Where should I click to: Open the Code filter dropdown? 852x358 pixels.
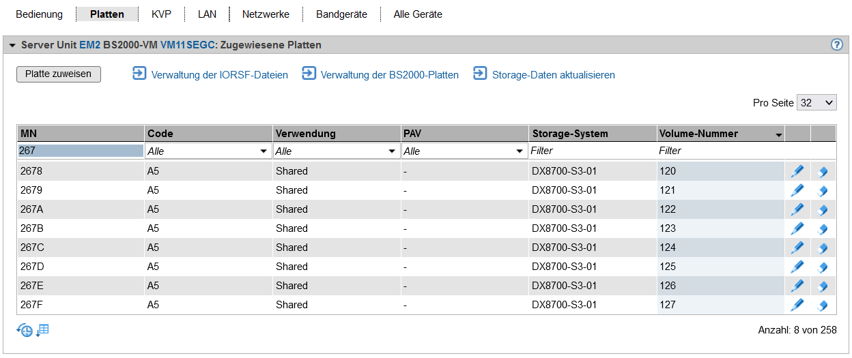tap(208, 151)
